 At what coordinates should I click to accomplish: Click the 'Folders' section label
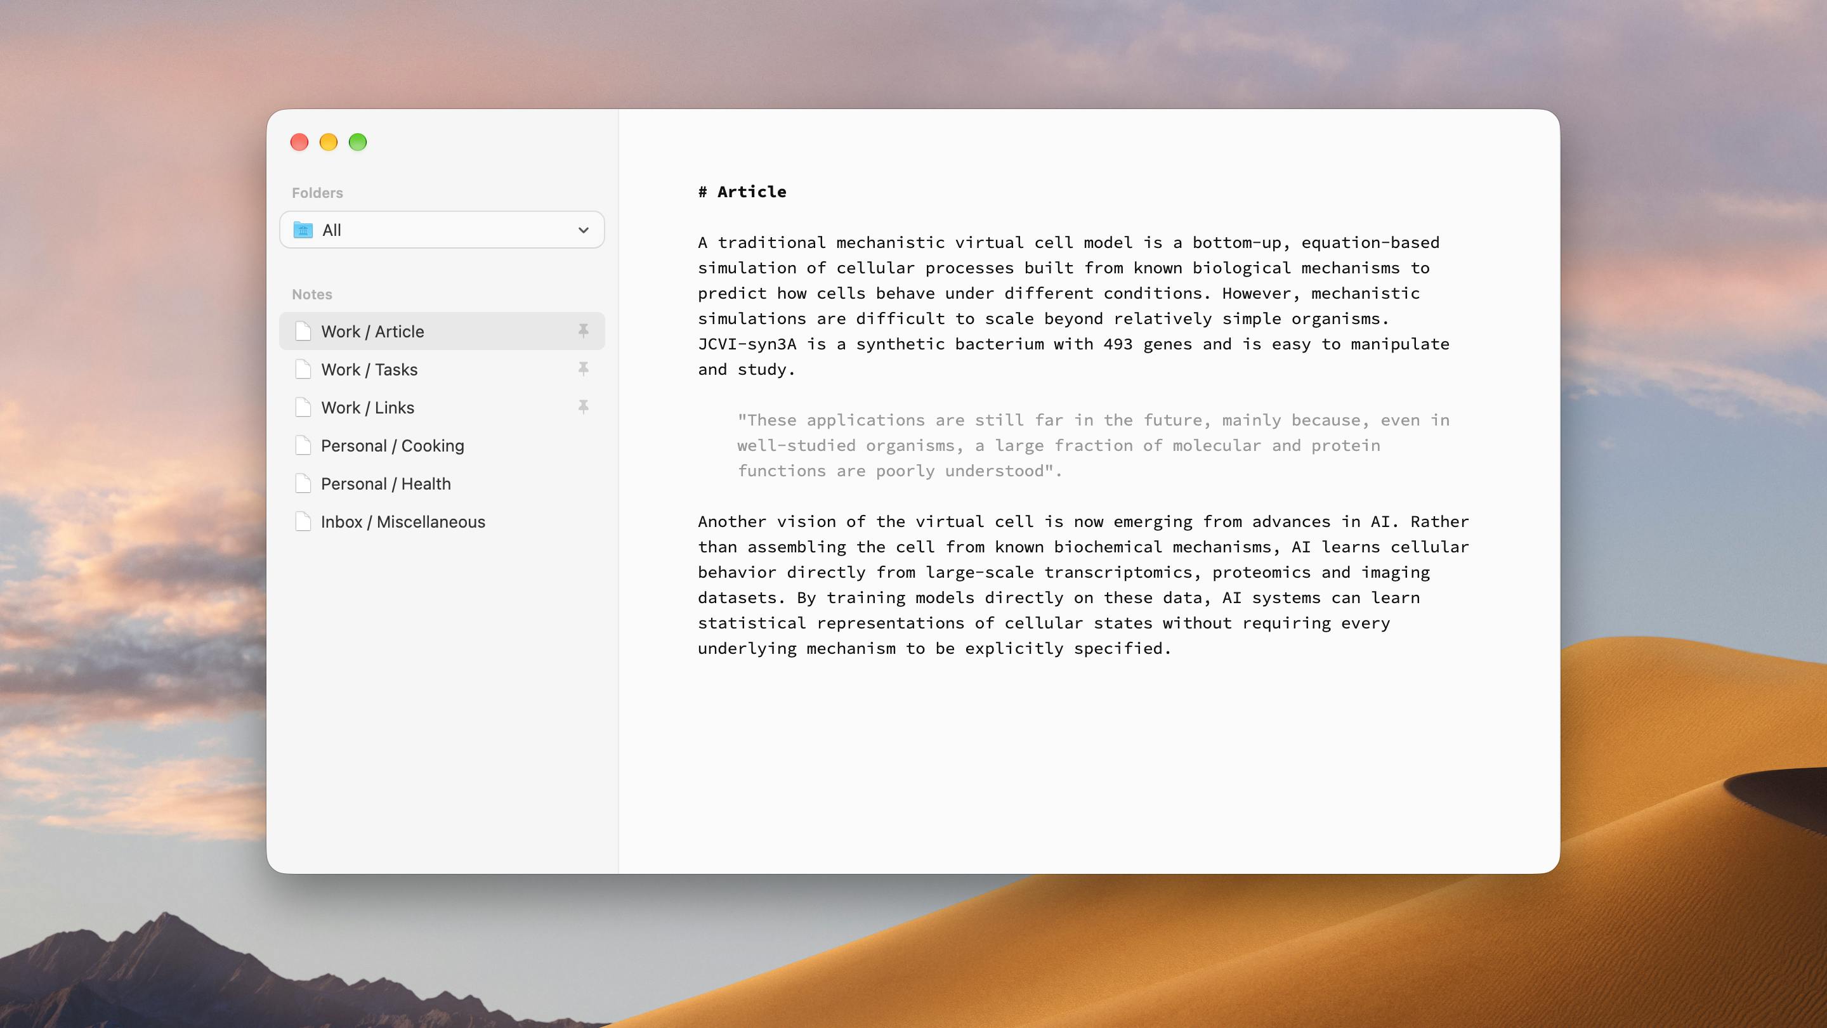tap(317, 193)
